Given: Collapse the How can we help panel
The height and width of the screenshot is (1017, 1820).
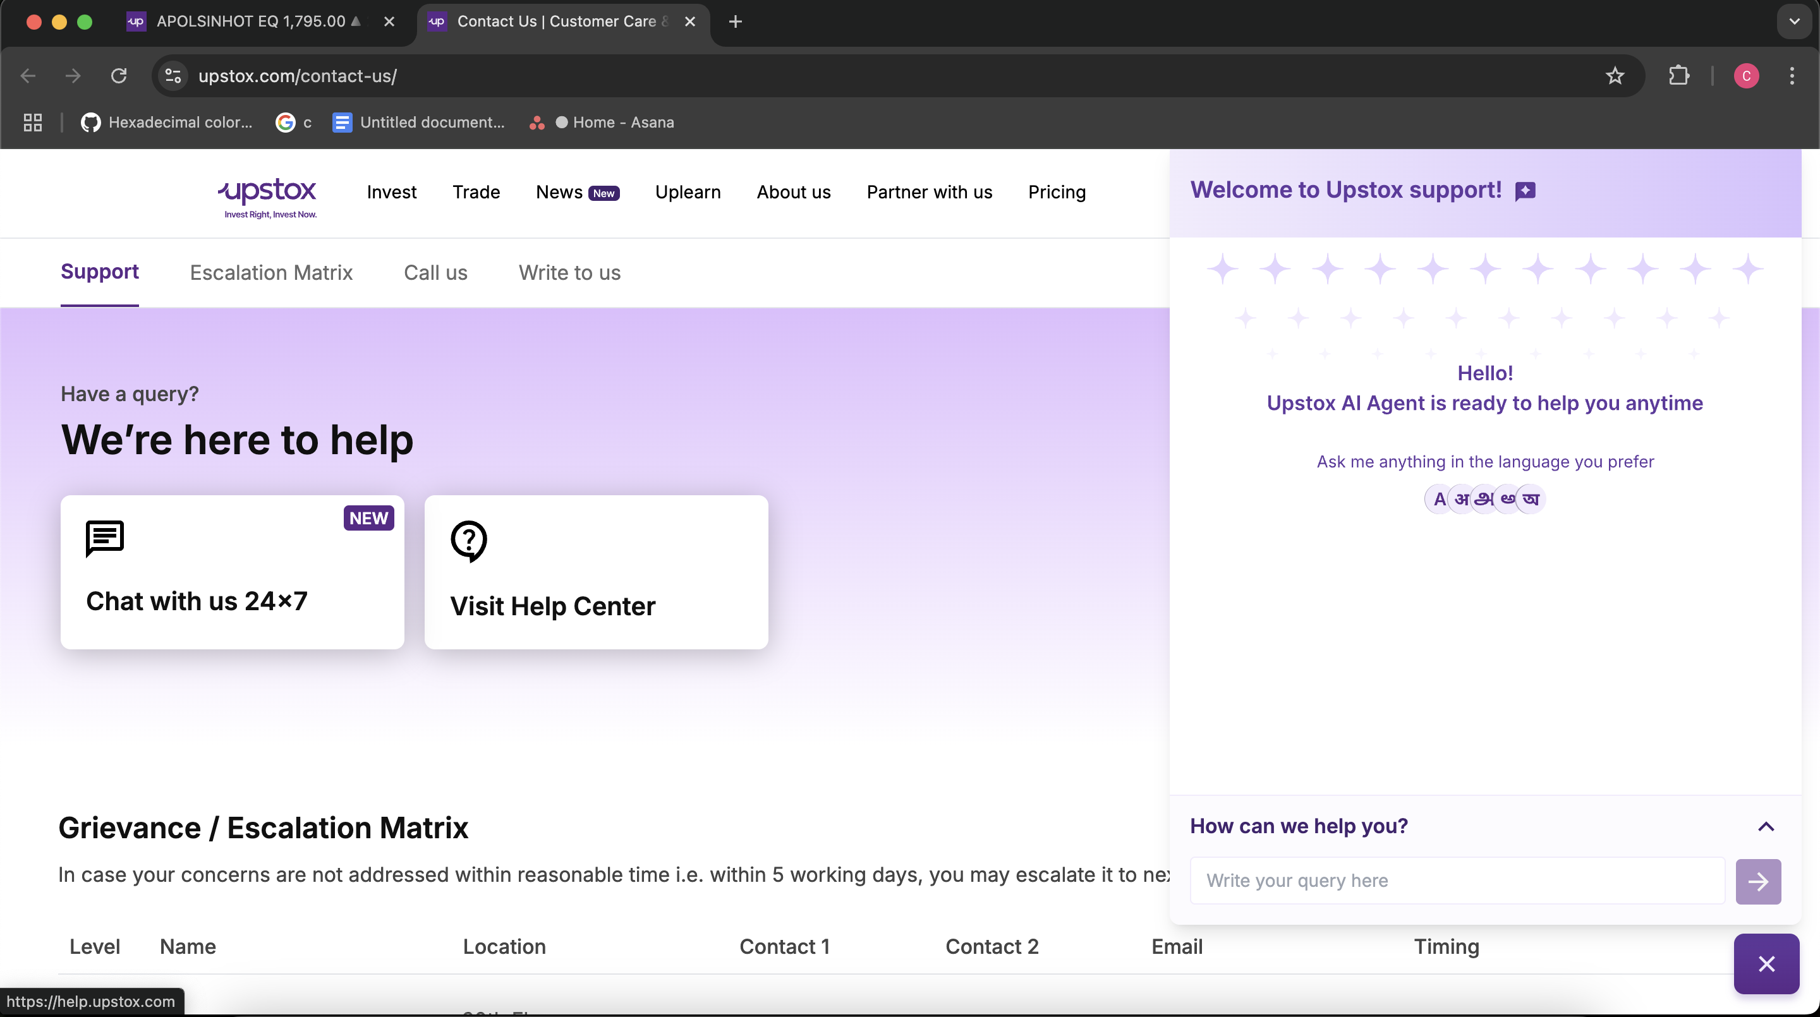Looking at the screenshot, I should [1766, 826].
